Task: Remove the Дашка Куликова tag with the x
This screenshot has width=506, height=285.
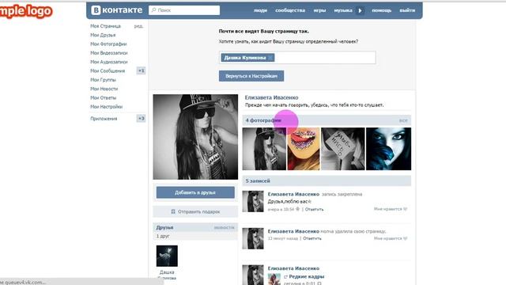Action: (x=270, y=58)
